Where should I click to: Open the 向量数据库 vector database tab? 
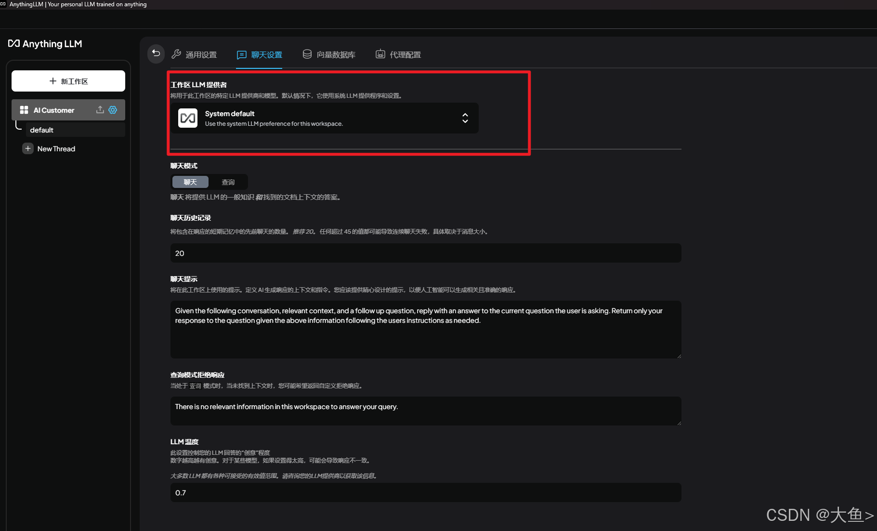click(329, 54)
